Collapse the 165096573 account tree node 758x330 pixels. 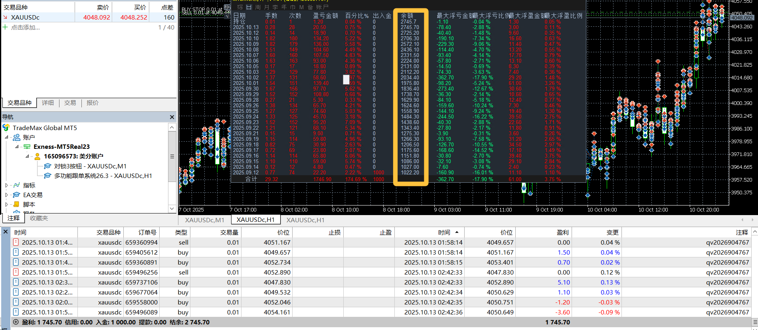click(x=28, y=156)
